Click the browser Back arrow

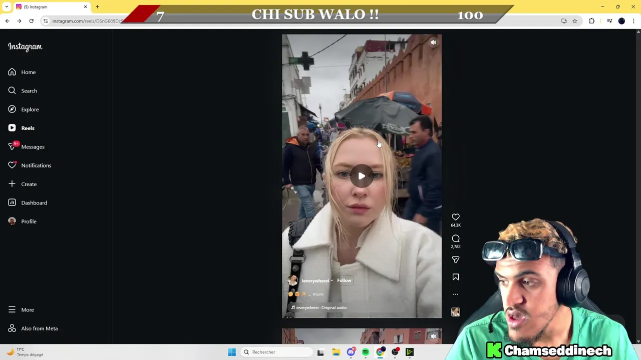tap(8, 21)
